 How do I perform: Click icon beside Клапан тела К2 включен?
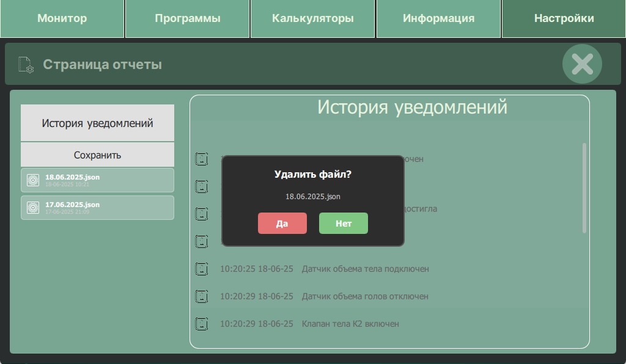coord(202,324)
